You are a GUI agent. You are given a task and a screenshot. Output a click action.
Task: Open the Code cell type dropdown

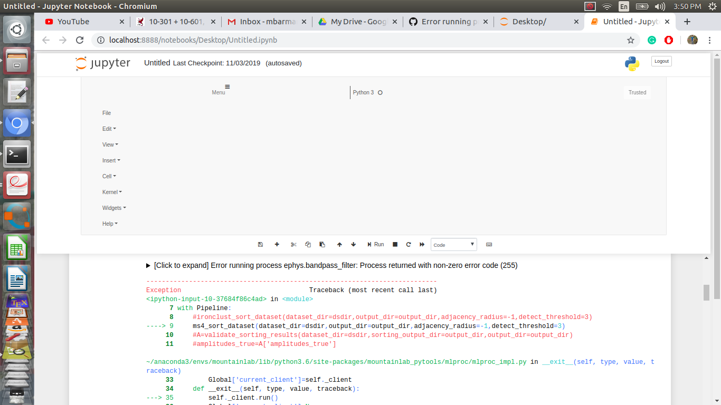pos(453,244)
